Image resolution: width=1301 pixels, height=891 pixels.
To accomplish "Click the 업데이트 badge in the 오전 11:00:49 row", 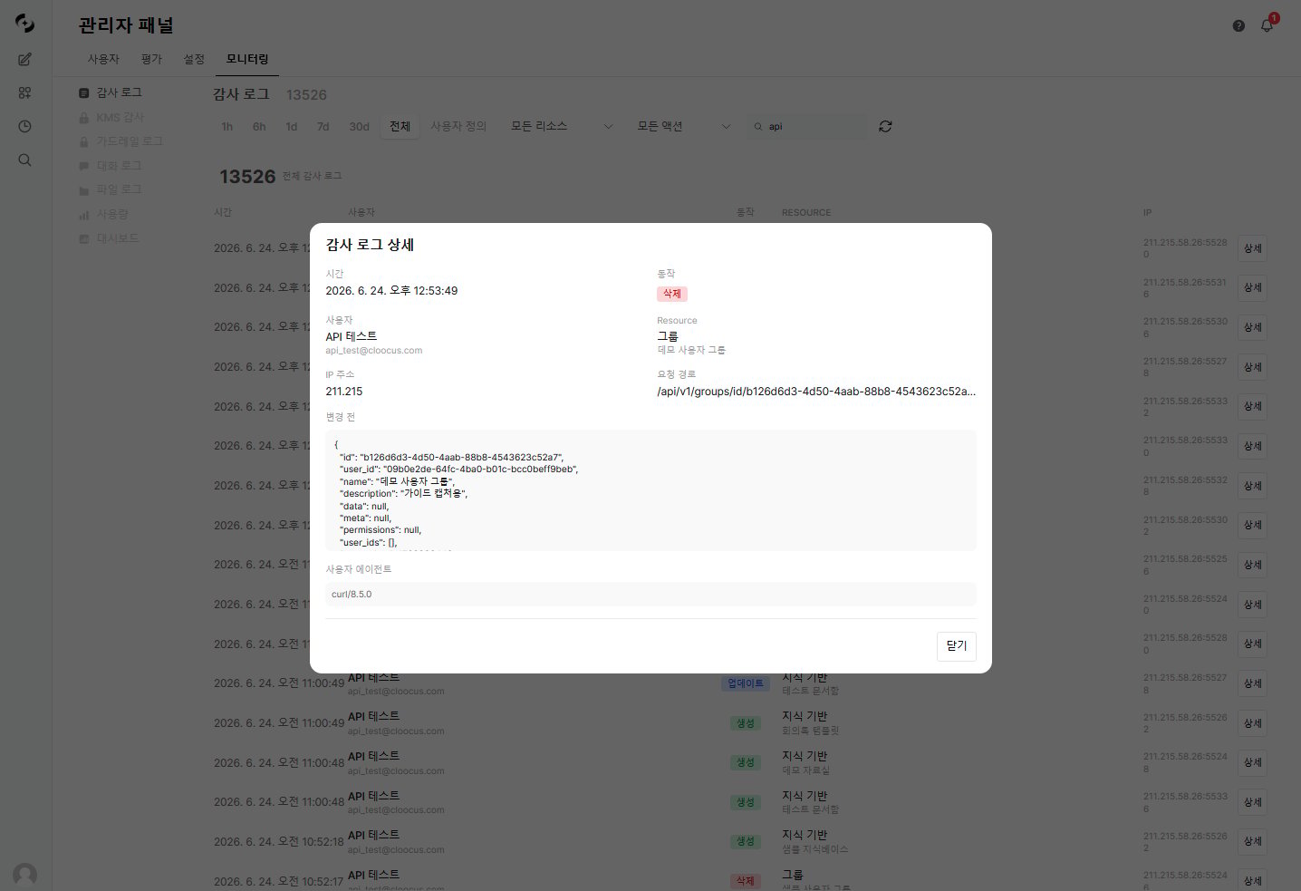I will (x=746, y=683).
